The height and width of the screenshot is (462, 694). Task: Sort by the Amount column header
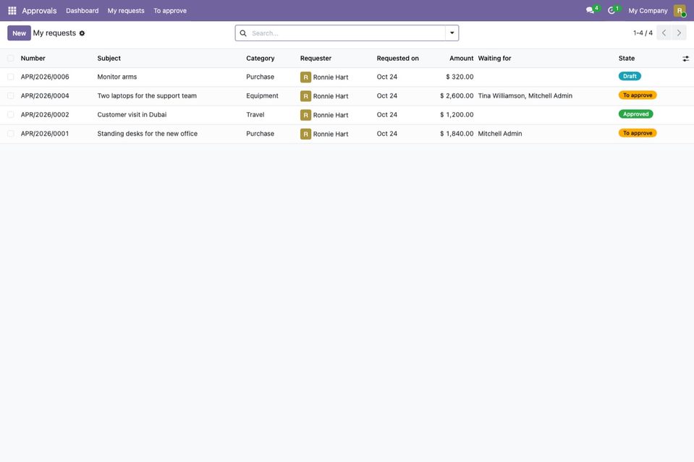(x=462, y=59)
